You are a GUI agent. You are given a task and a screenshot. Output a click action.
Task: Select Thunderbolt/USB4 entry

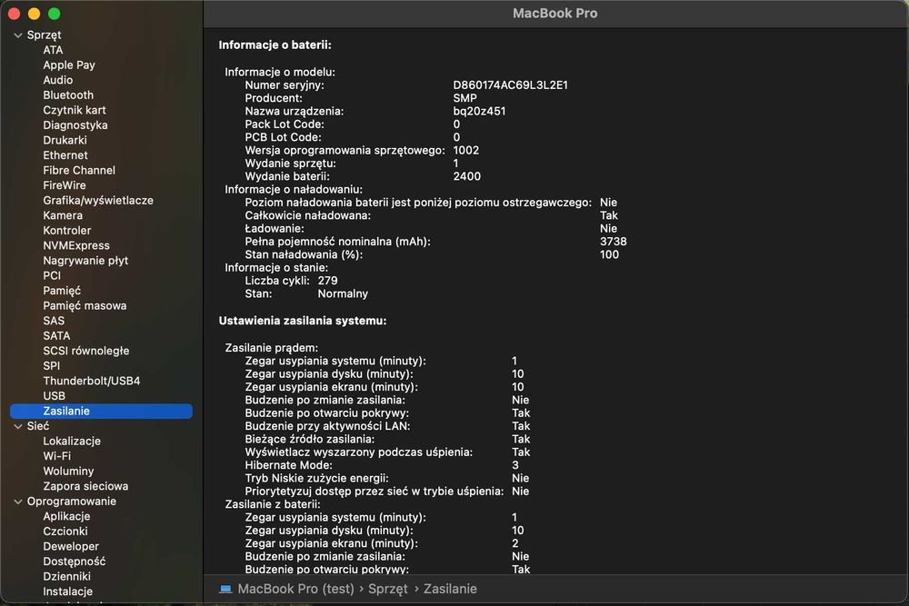(x=92, y=382)
